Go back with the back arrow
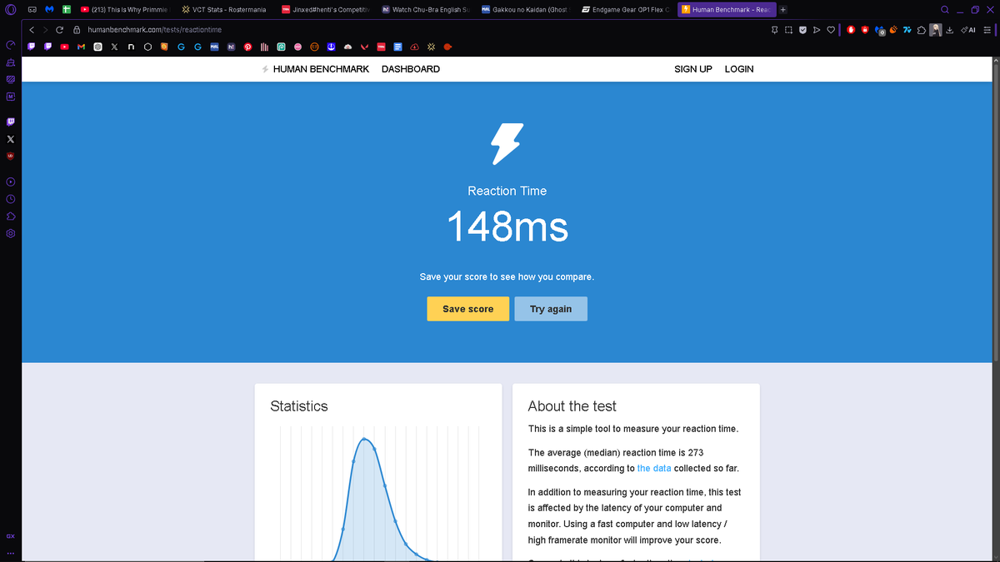 [32, 30]
